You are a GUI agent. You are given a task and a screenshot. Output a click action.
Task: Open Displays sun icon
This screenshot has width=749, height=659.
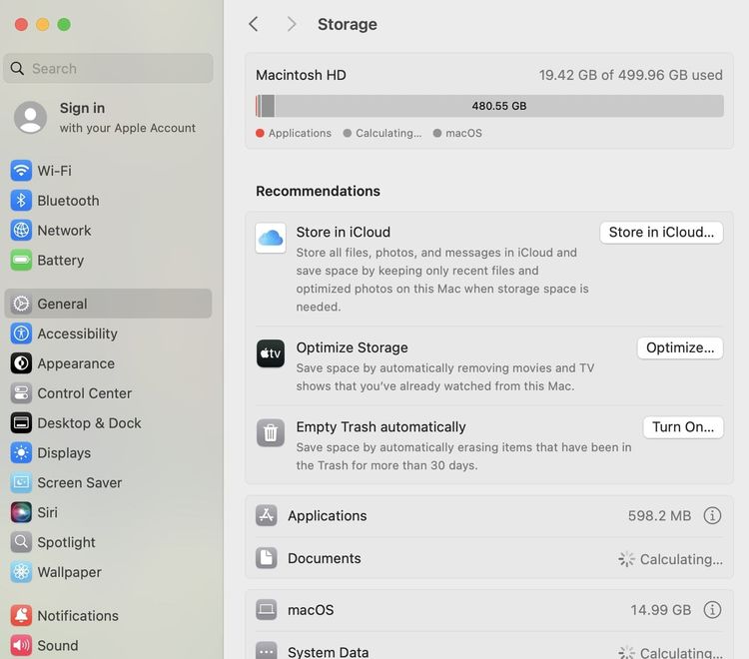click(21, 452)
